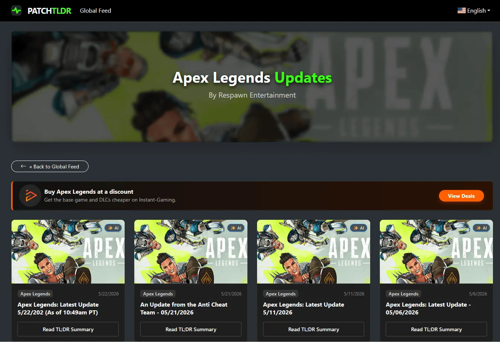
Task: Open 'Apex Legends: Latest Update 5/11/2026' title
Action: [304, 308]
